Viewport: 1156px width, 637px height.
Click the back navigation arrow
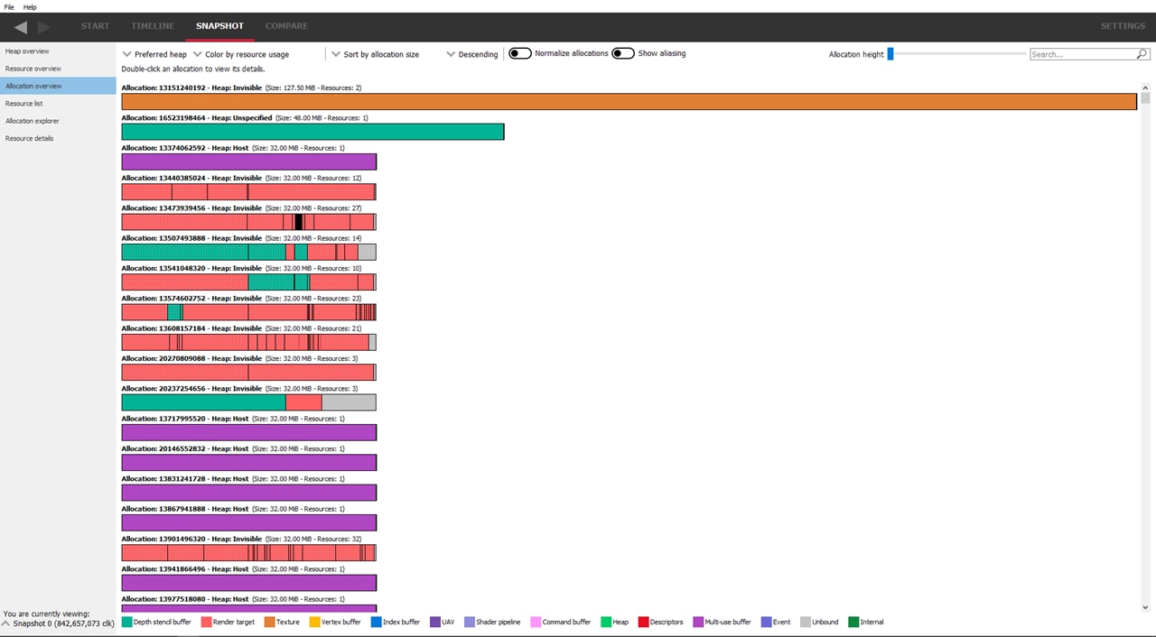[21, 27]
